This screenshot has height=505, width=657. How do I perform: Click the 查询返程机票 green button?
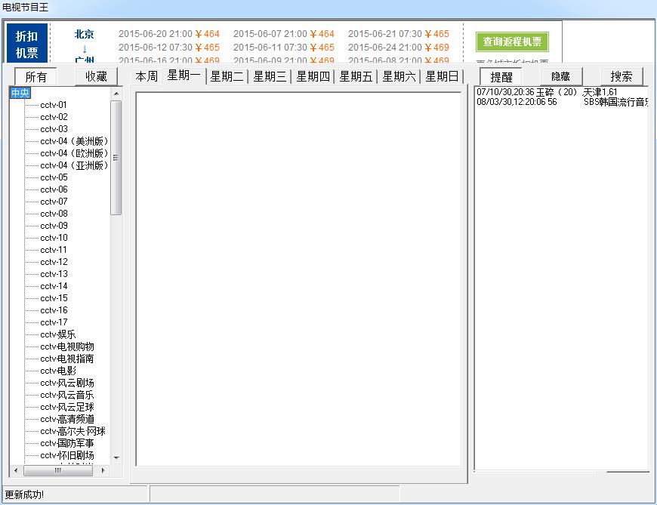point(512,42)
